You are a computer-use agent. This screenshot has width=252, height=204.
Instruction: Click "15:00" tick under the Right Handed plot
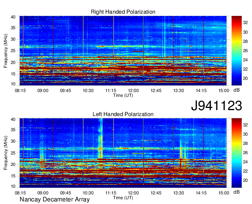[224, 91]
